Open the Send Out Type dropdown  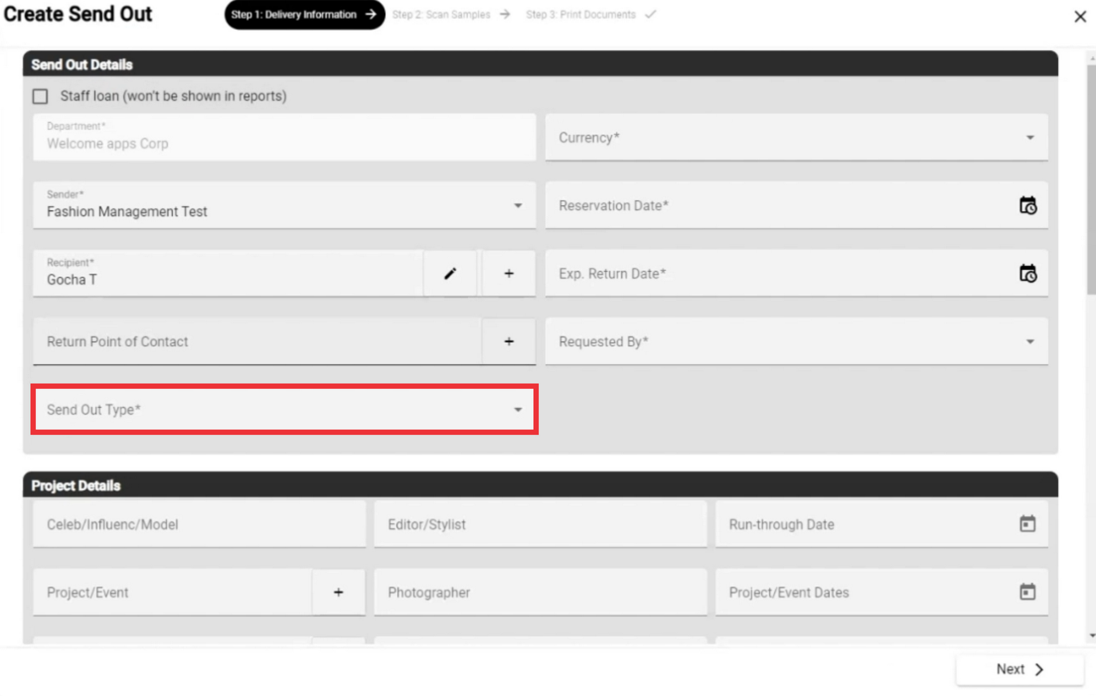[x=284, y=410]
